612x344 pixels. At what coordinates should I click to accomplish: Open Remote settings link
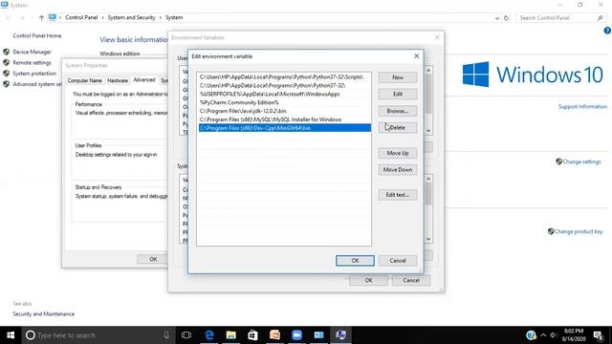[32, 63]
